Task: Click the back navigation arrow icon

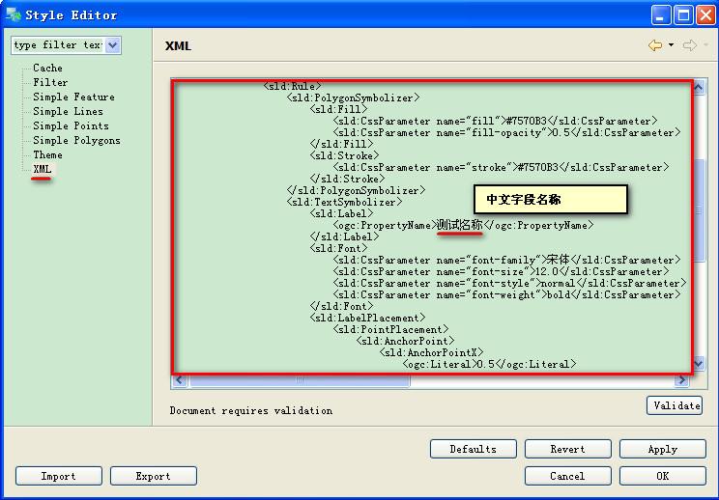Action: (655, 45)
